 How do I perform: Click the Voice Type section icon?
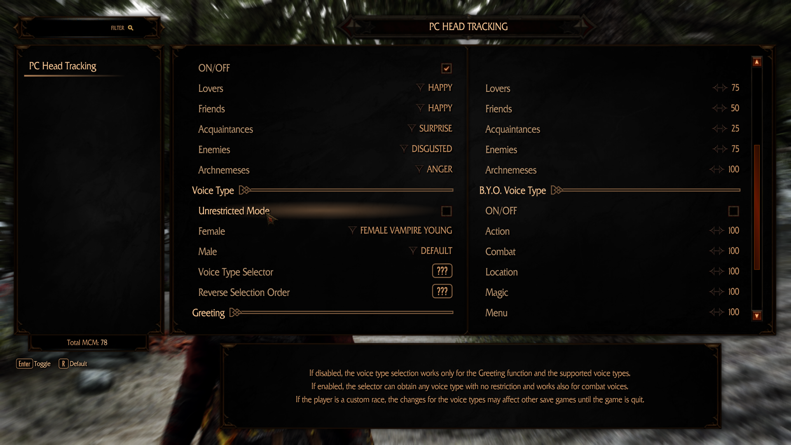tap(245, 190)
